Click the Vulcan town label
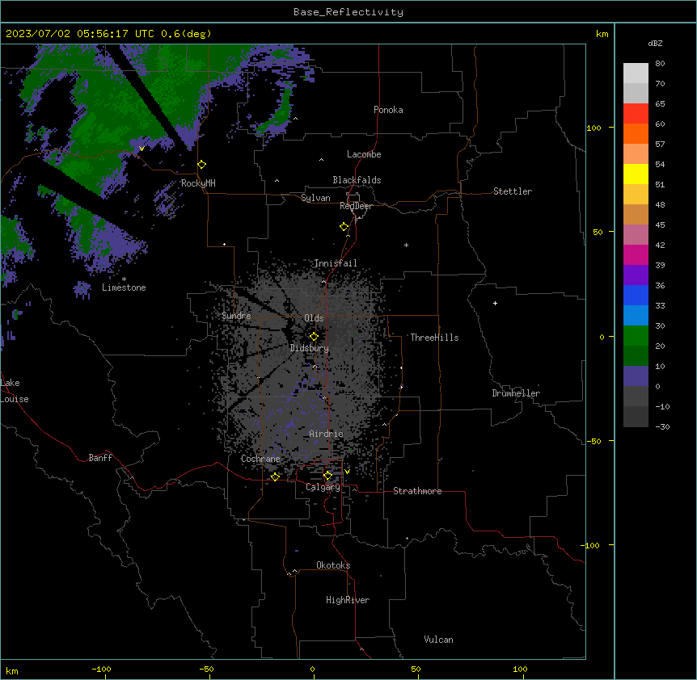 [x=439, y=640]
